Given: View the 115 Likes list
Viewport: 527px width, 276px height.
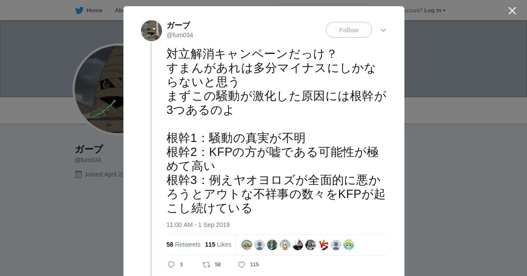Looking at the screenshot, I should click(x=218, y=244).
